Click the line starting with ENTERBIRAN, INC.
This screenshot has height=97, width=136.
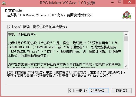(x=62, y=47)
